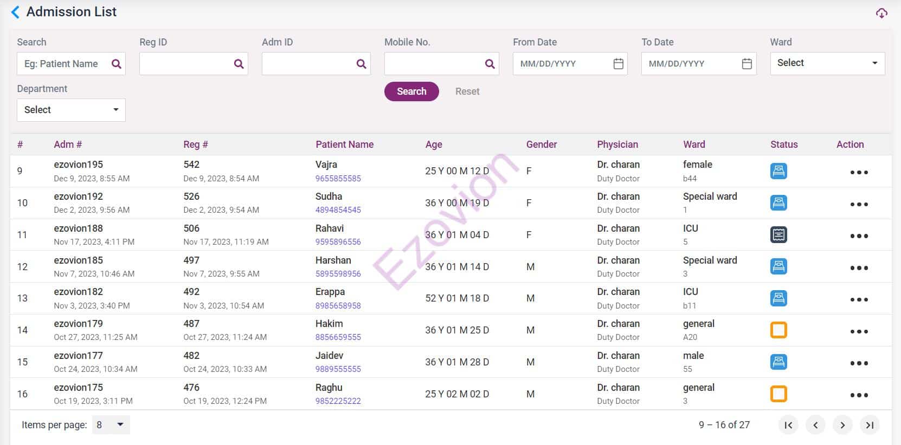Click the orange status icon for Hakim
This screenshot has height=445, width=901.
(778, 330)
